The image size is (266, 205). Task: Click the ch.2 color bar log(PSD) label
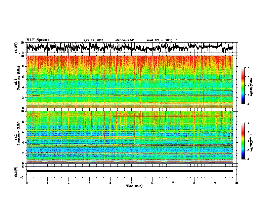pyautogui.click(x=251, y=142)
